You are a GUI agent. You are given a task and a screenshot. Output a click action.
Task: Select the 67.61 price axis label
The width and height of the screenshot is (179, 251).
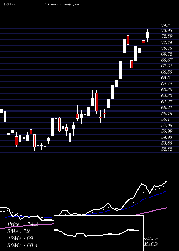click(x=167, y=66)
